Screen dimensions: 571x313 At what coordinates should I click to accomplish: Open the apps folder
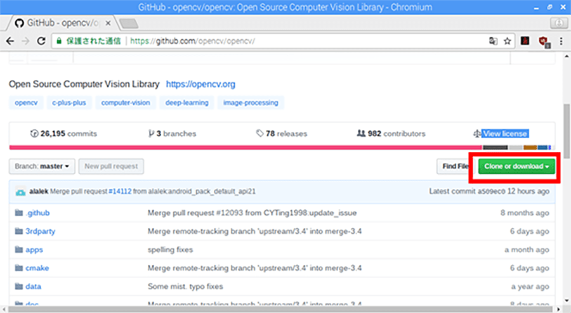pos(34,250)
